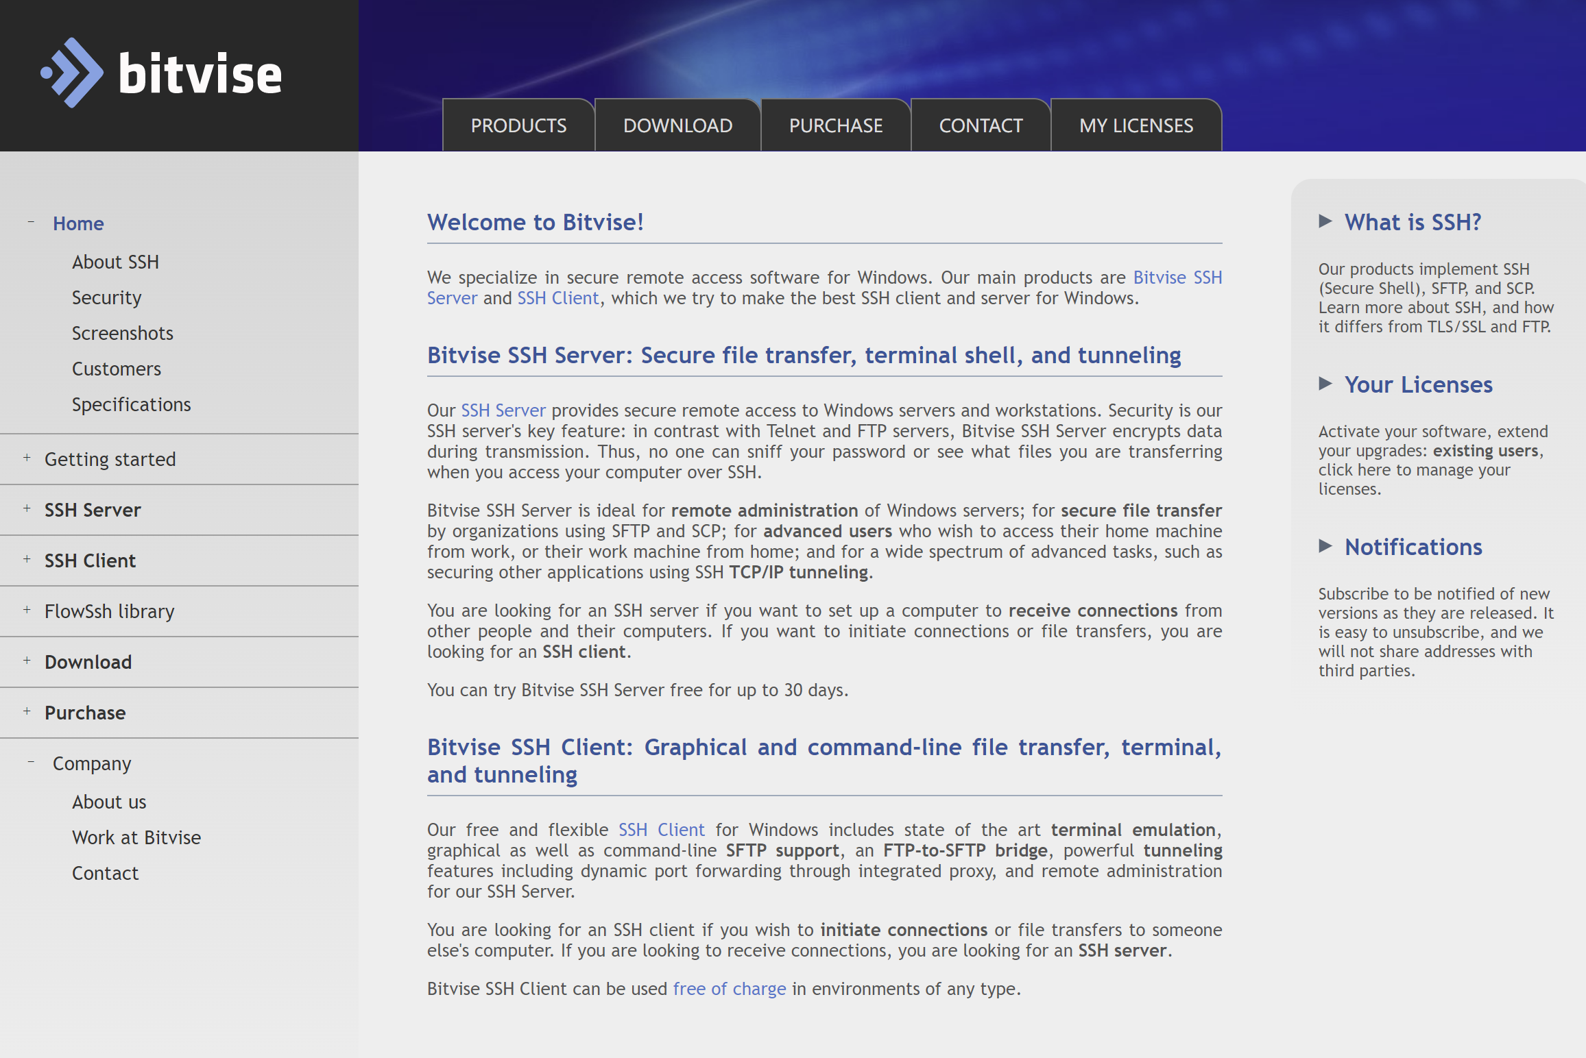Go to Work at Bitvise page

click(x=136, y=837)
